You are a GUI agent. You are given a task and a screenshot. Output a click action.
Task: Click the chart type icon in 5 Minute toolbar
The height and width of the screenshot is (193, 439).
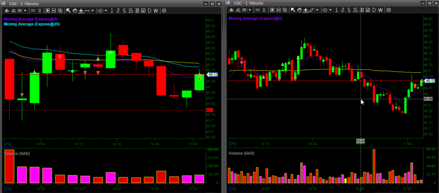(7, 10)
